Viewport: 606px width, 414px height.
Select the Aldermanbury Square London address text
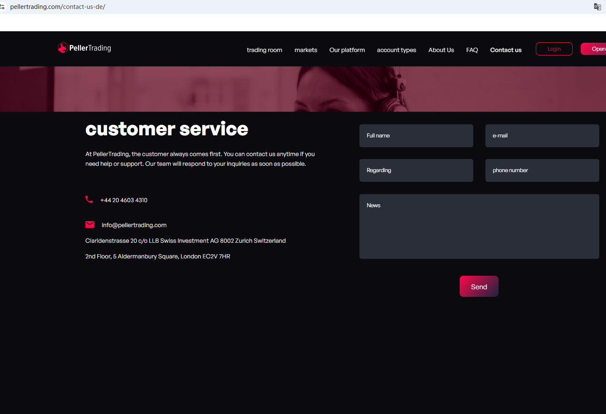(158, 256)
